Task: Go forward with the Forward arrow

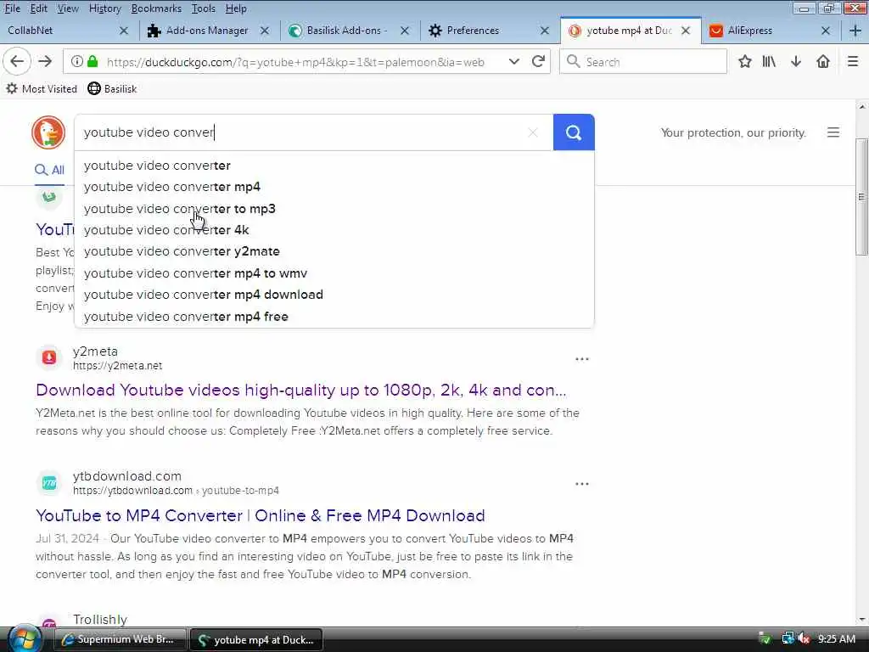Action: point(45,61)
